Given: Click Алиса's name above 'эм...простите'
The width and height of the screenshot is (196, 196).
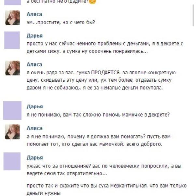Looking at the screenshot, I should tap(35, 14).
